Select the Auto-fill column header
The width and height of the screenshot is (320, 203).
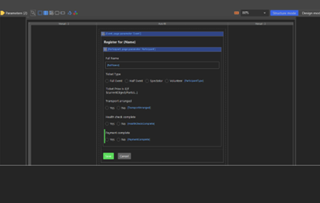pyautogui.click(x=162, y=24)
